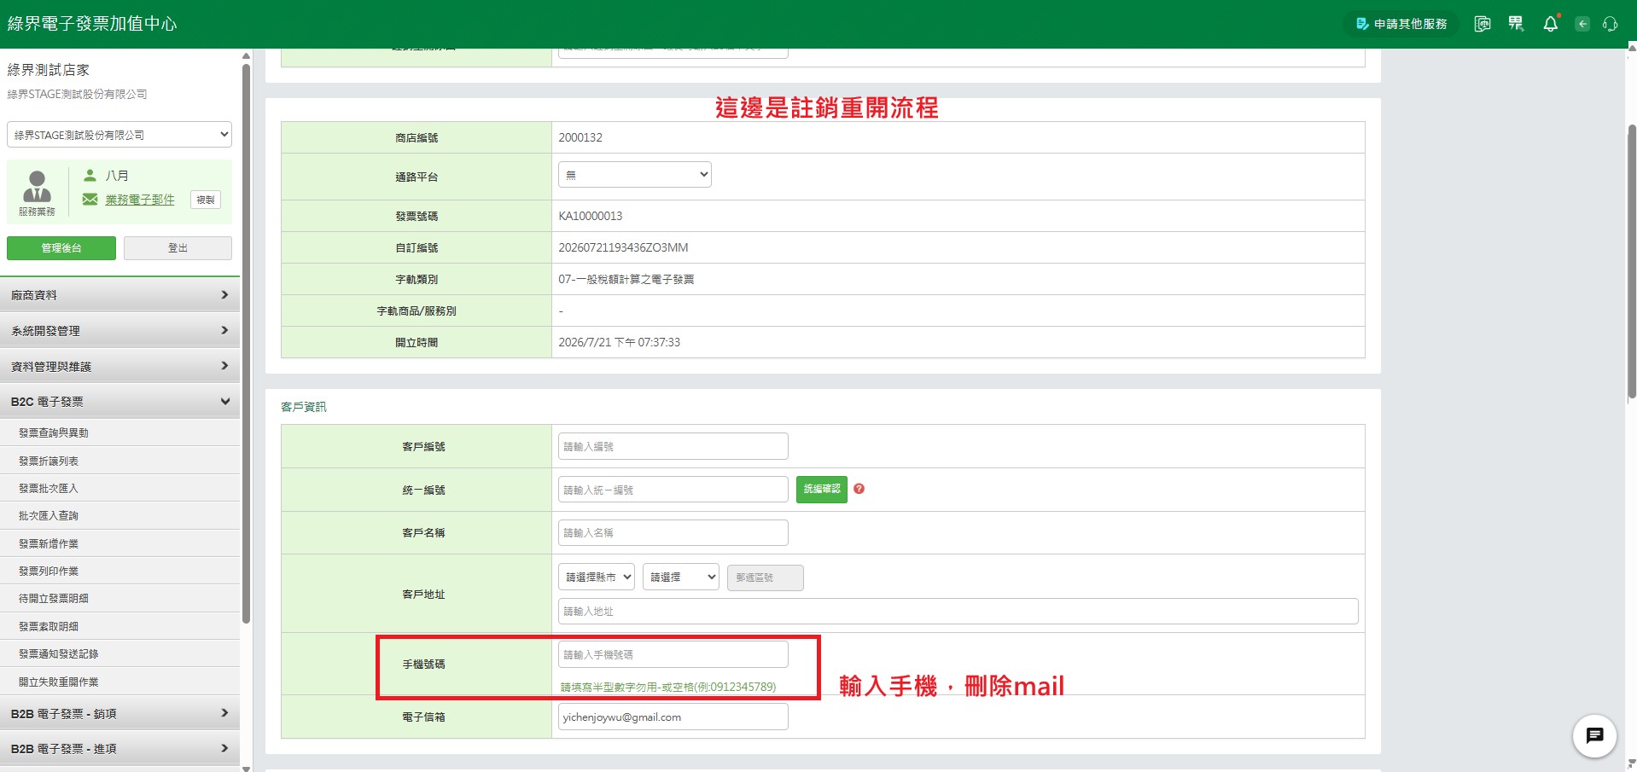Expand B2B 電子發票 - 銷項 section
Screen dimensions: 1637x772
pos(119,714)
